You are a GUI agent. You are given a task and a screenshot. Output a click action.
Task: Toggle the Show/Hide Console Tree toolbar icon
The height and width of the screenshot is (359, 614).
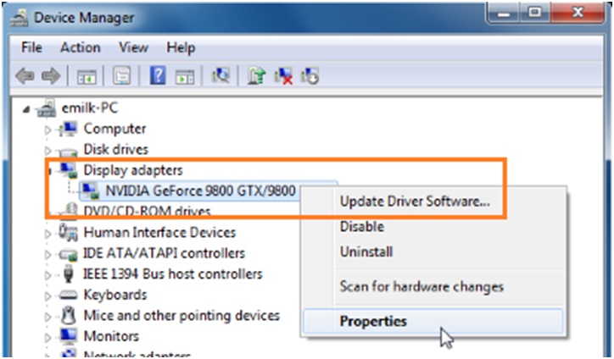click(87, 76)
